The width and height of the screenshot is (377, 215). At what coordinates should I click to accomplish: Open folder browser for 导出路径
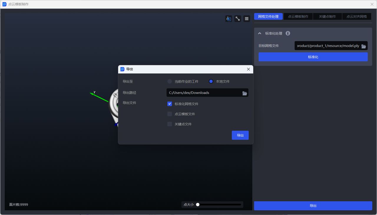(x=244, y=93)
